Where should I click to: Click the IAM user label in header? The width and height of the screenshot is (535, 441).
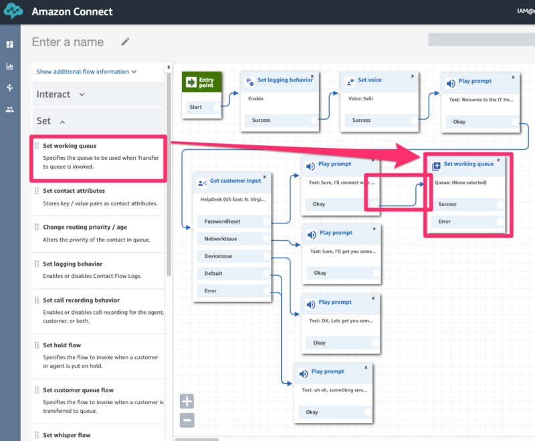pos(526,11)
